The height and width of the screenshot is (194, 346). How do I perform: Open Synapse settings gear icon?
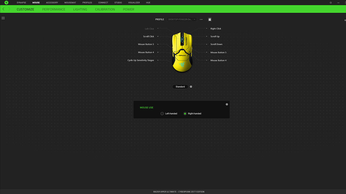331,2
